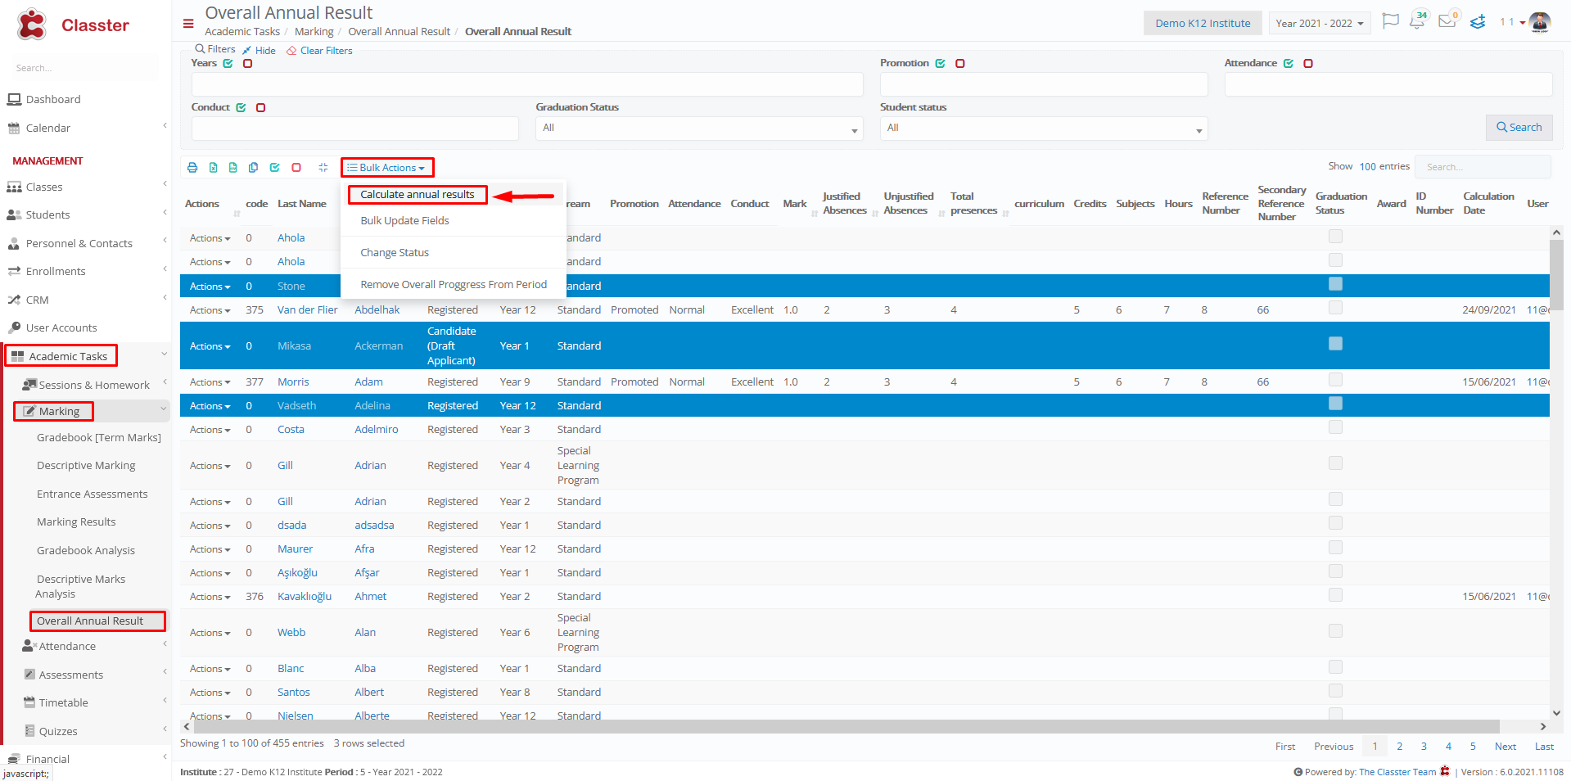Select all Conduct values with the green check
Image resolution: width=1571 pixels, height=781 pixels.
241,107
